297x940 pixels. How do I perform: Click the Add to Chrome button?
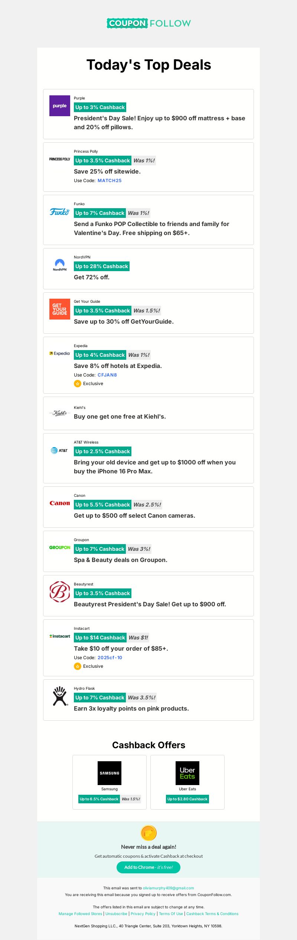148,867
